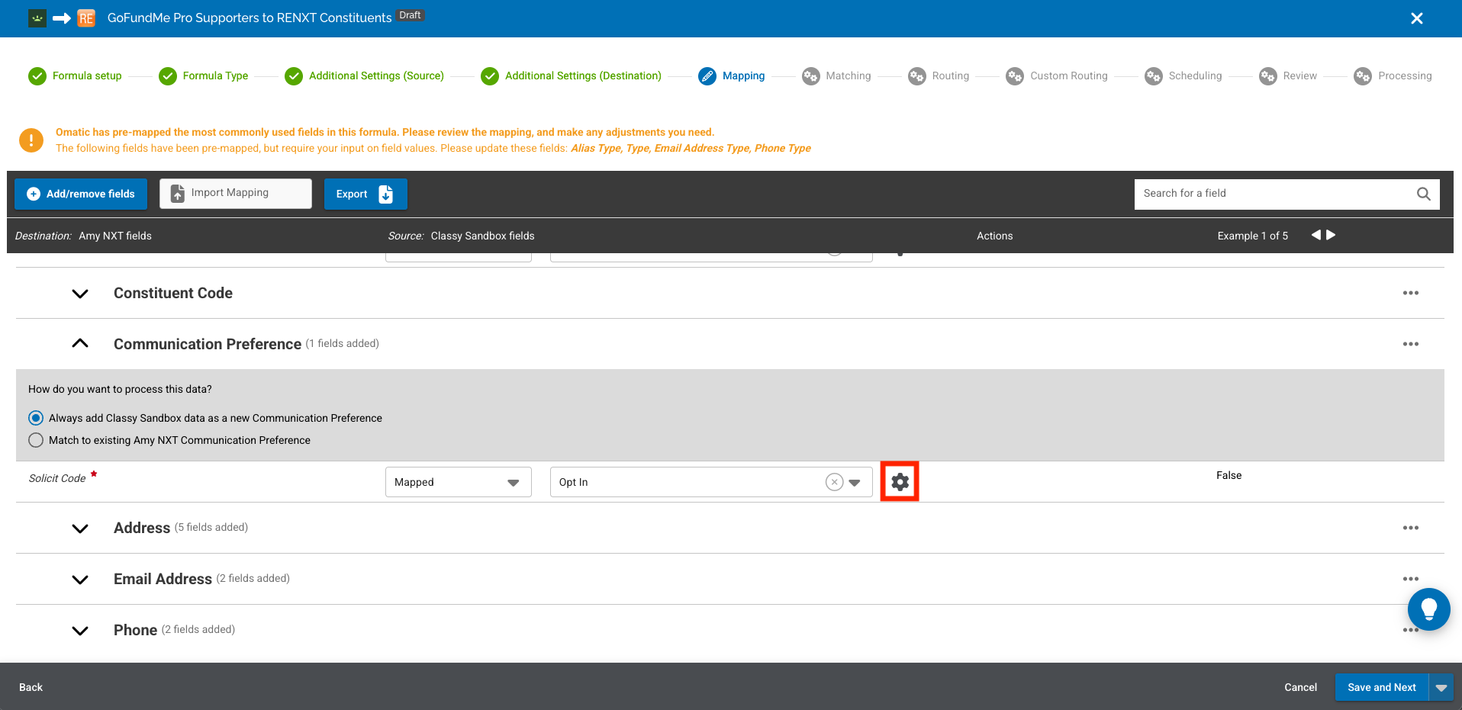Show next example with right arrow
The height and width of the screenshot is (710, 1462).
pyautogui.click(x=1331, y=235)
